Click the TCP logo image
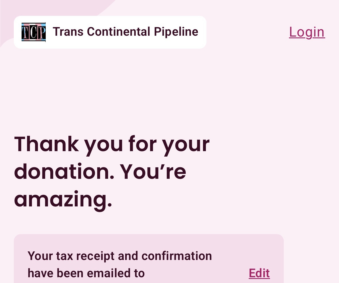The image size is (339, 283). pyautogui.click(x=34, y=32)
